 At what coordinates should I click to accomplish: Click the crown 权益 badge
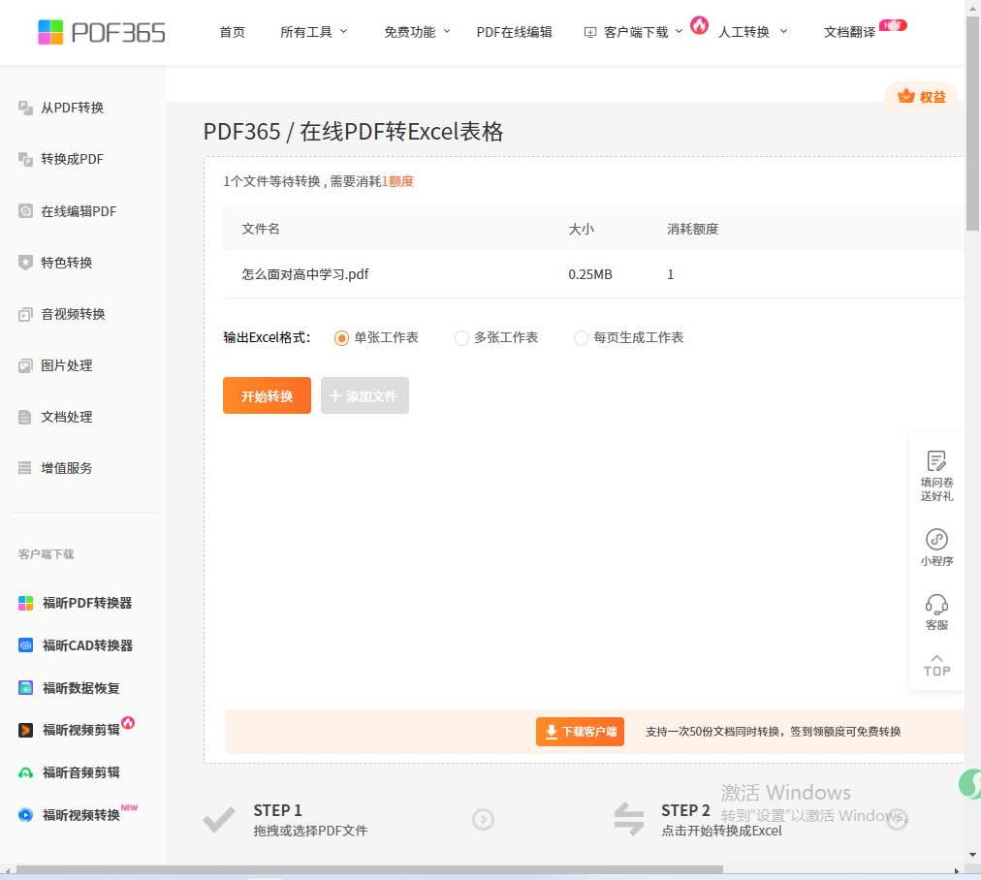point(921,97)
